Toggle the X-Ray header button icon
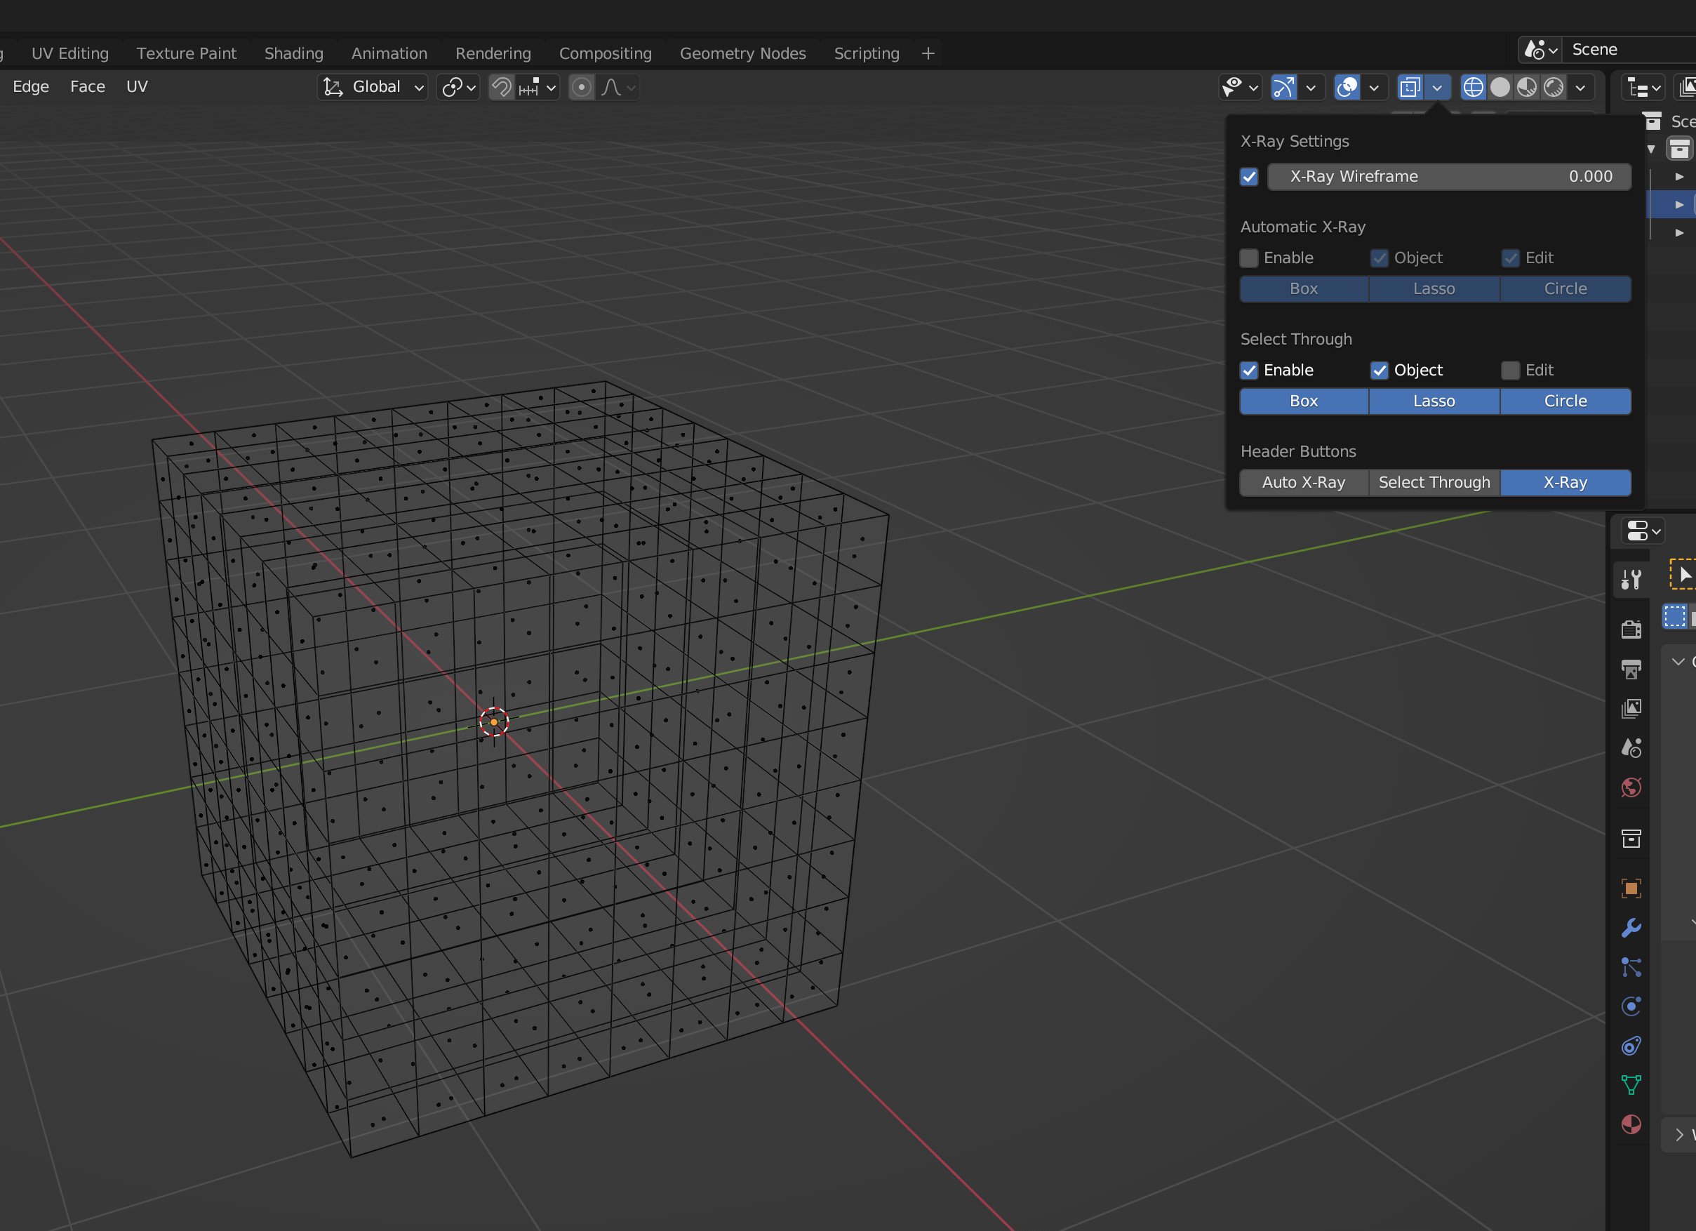The image size is (1696, 1231). click(x=1410, y=88)
